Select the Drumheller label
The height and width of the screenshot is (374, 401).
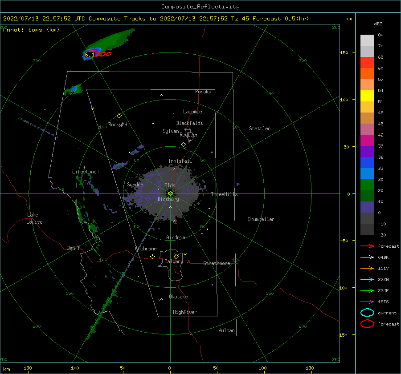point(261,219)
